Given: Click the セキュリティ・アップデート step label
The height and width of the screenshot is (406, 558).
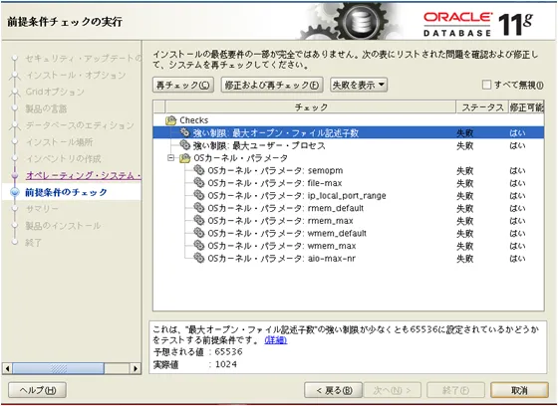Looking at the screenshot, I should click(84, 58).
